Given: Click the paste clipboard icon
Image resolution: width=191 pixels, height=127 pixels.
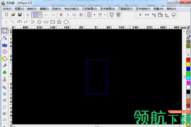Looking at the screenshot, I should coord(81,15).
